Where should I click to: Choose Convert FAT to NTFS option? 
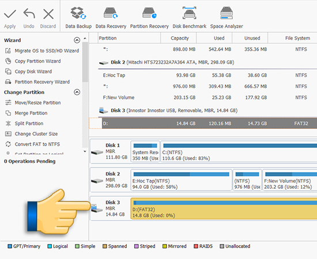(37, 144)
